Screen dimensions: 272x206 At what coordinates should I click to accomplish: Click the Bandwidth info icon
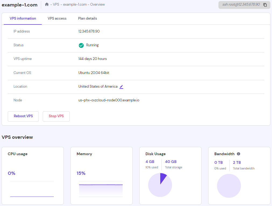[x=238, y=154]
